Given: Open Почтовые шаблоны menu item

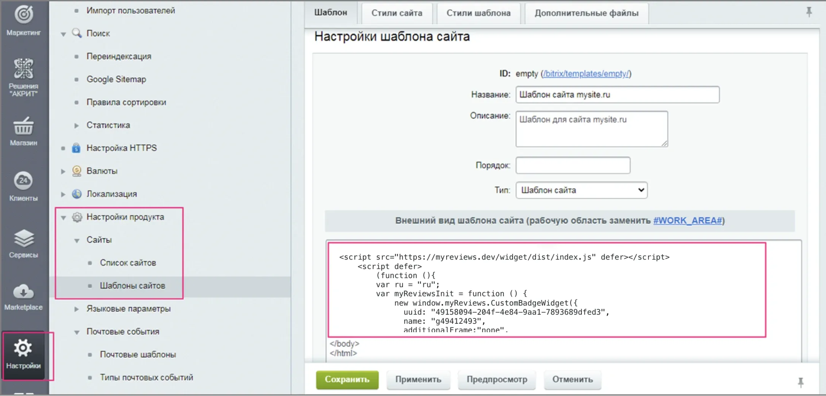Looking at the screenshot, I should pos(138,355).
